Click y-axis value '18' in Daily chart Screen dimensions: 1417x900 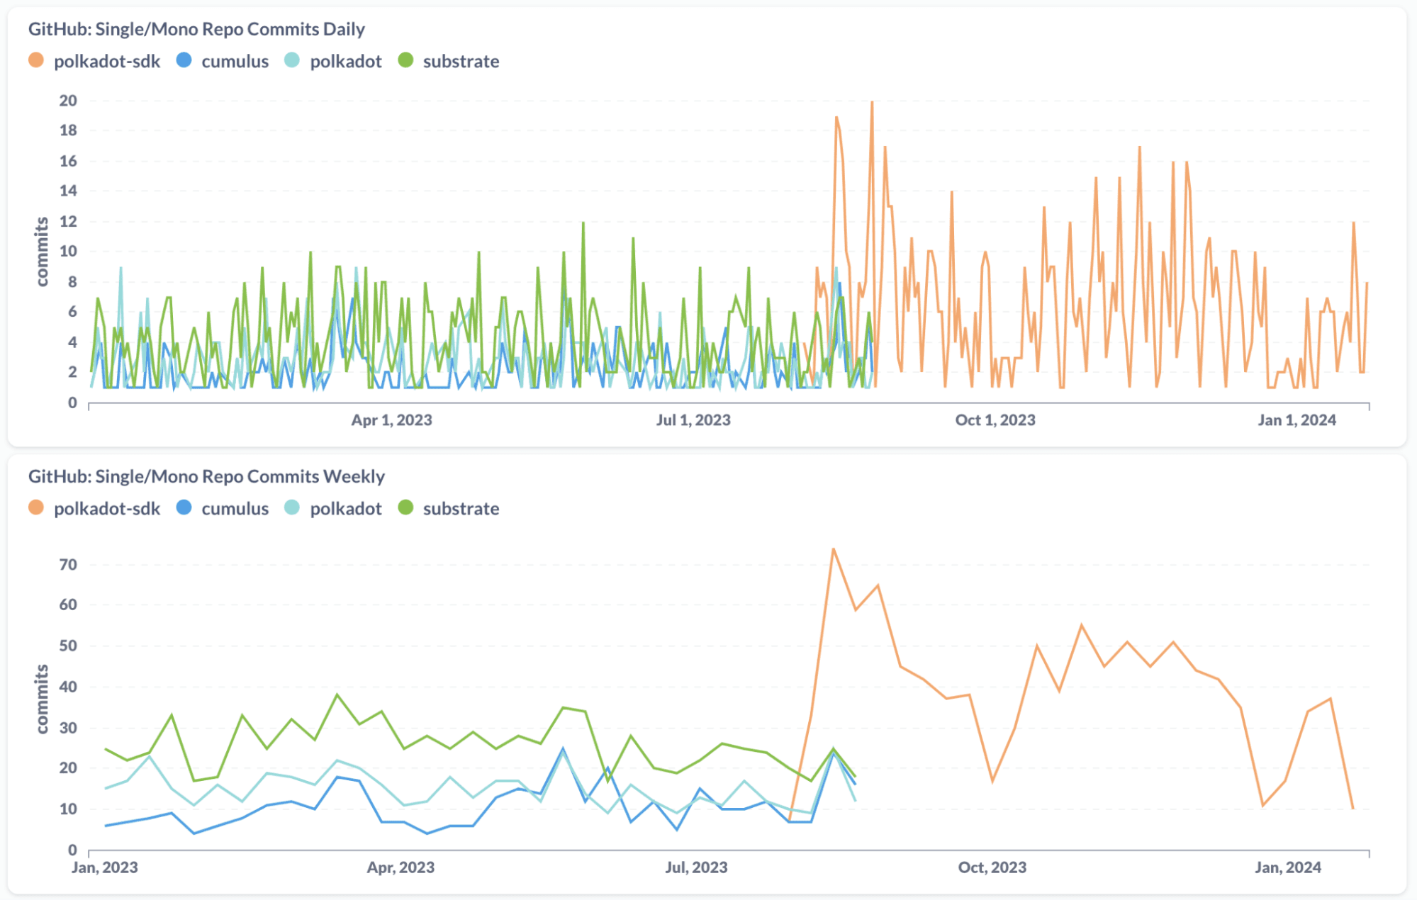[68, 130]
